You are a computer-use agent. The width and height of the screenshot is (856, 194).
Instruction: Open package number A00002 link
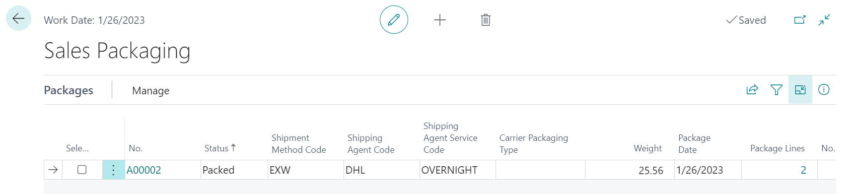click(143, 170)
